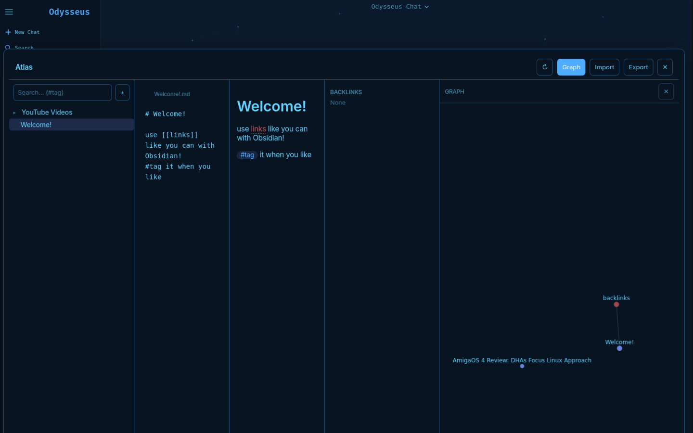Click the 'use [[links]]' editor line
The width and height of the screenshot is (693, 433).
click(171, 135)
